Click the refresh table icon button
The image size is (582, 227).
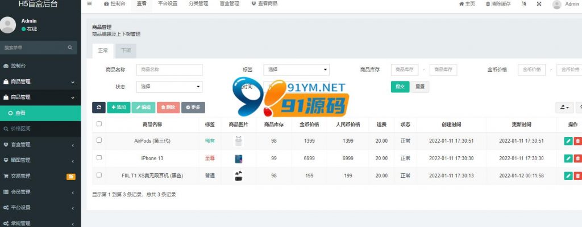pyautogui.click(x=99, y=107)
